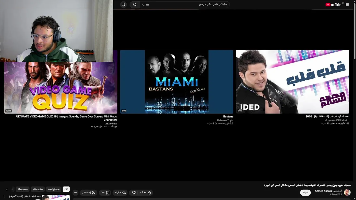Viewport: 356px width, 200px height.
Task: Visit the Release - Topic channel
Action: (x=225, y=120)
